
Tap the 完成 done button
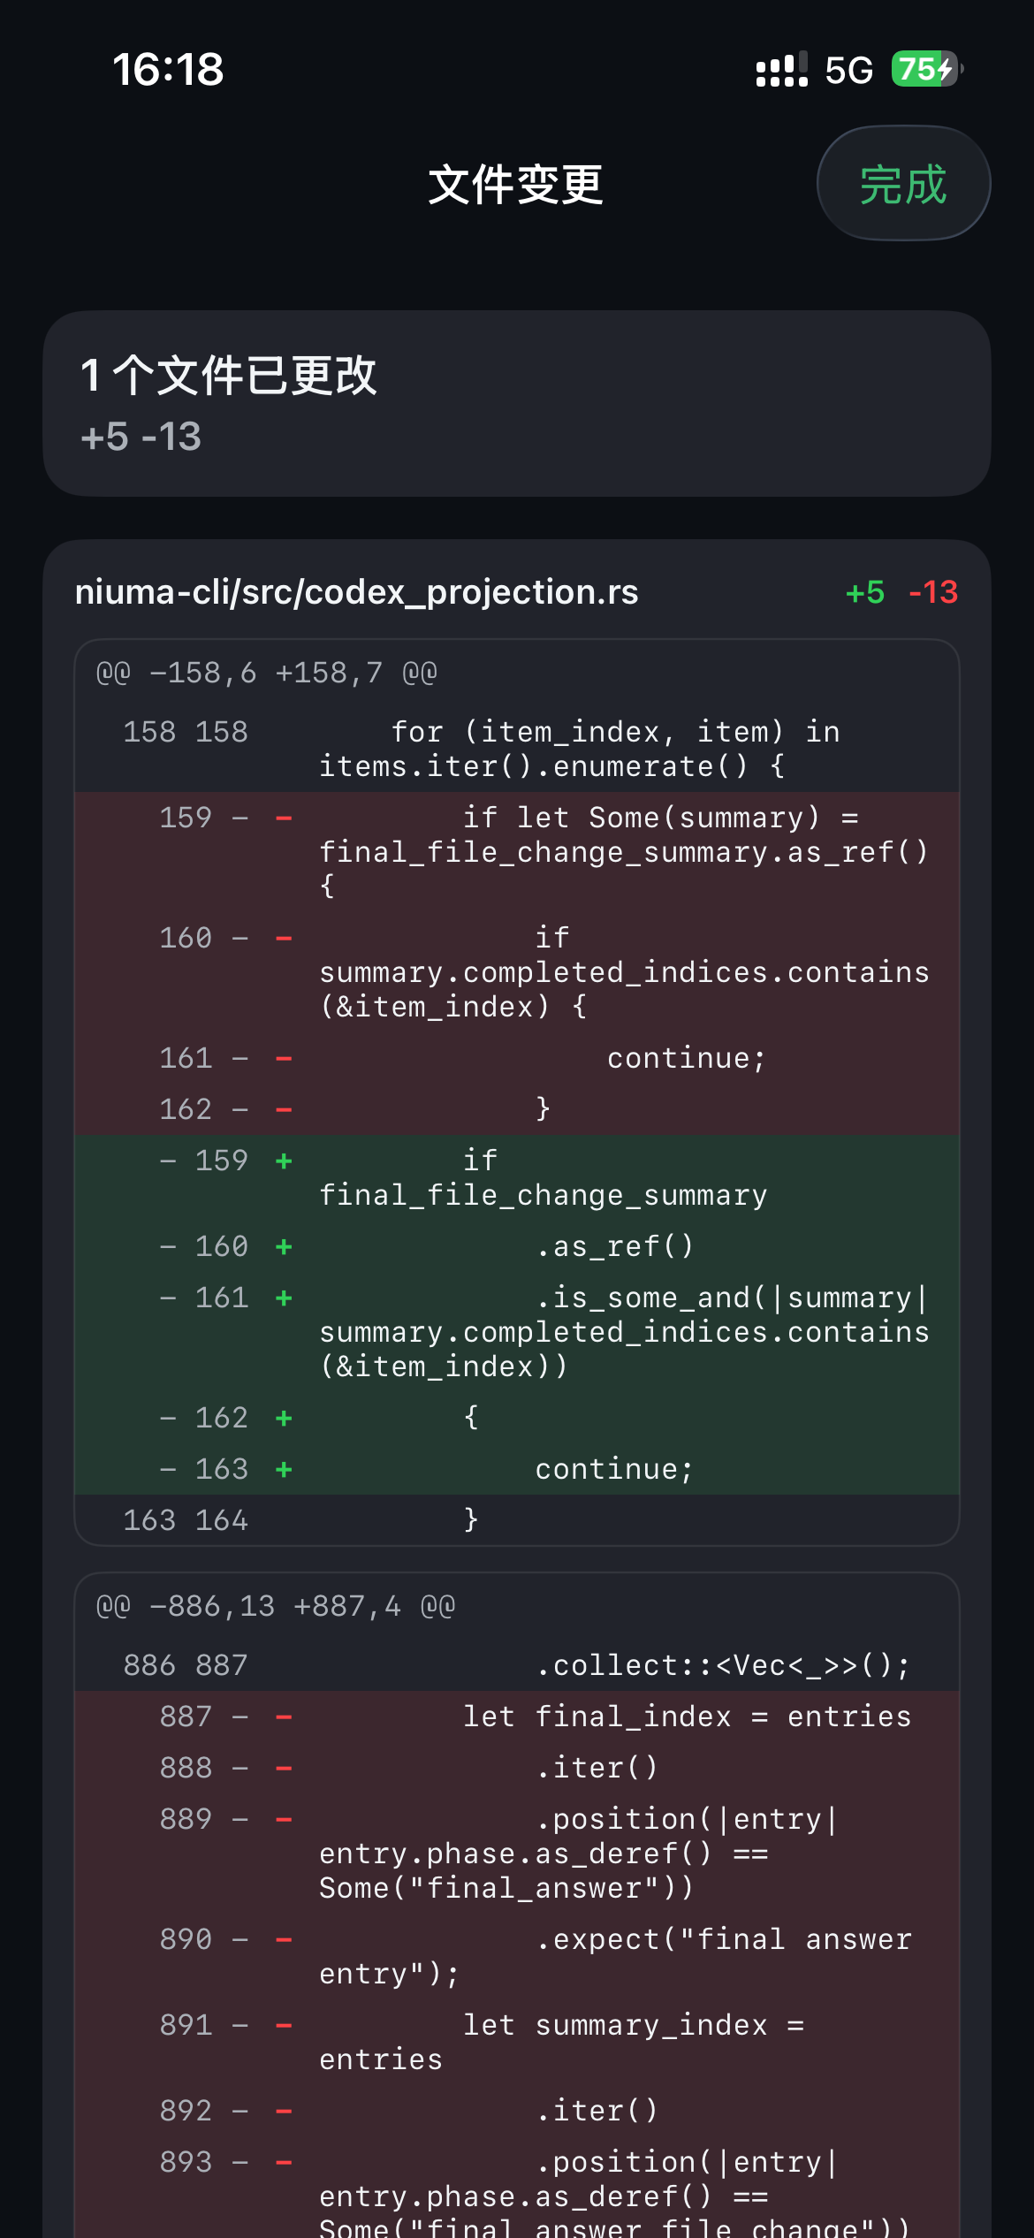(x=903, y=183)
